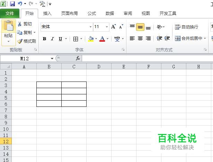Increase the indent

click(167, 39)
